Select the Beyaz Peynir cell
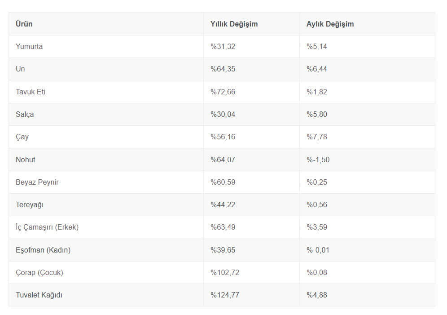 click(x=37, y=182)
